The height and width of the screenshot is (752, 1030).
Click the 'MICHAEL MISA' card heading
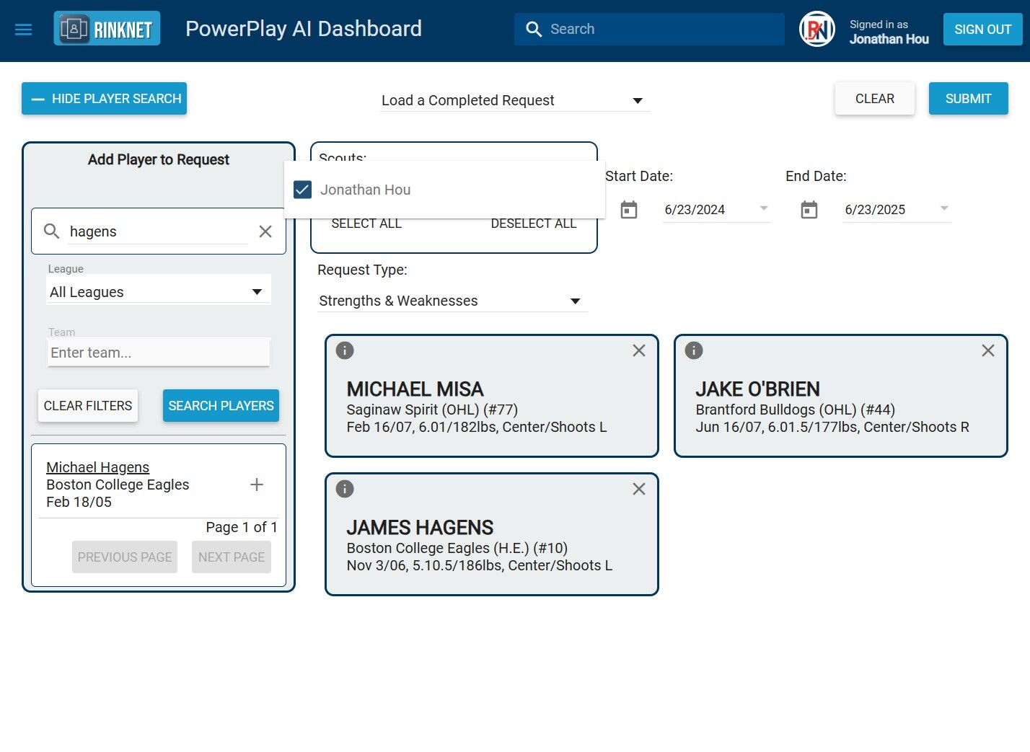click(x=415, y=389)
